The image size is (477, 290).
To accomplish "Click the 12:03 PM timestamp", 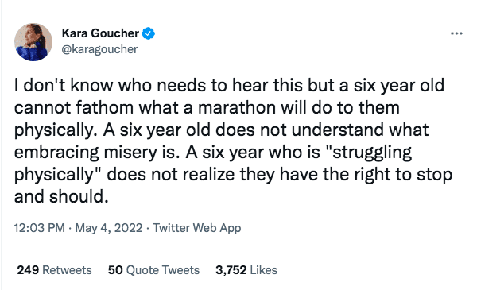I will (x=40, y=228).
